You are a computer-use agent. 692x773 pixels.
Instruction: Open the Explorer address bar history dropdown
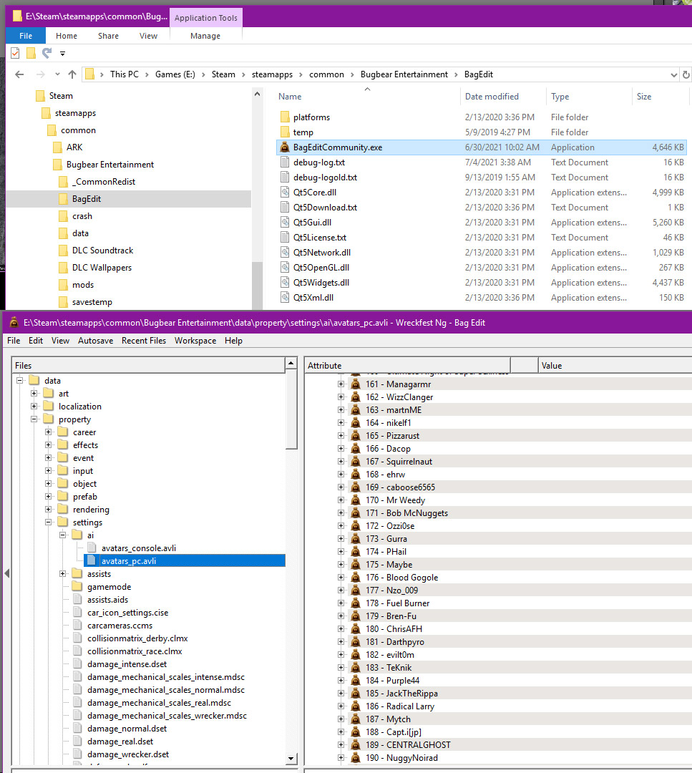674,75
